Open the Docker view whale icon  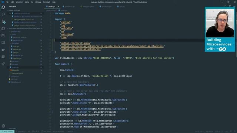pyautogui.click(x=3, y=50)
